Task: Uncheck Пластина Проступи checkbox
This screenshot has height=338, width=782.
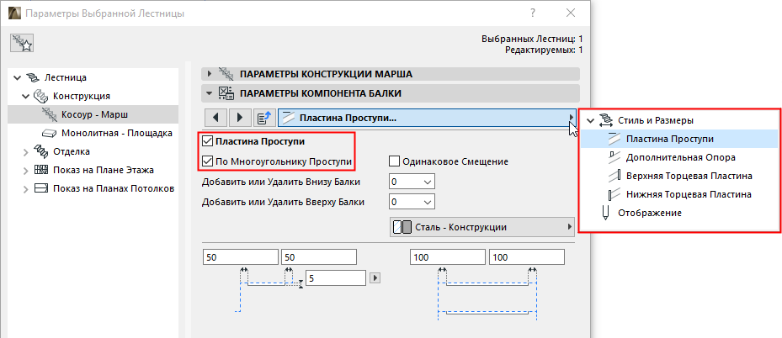Action: (x=207, y=142)
